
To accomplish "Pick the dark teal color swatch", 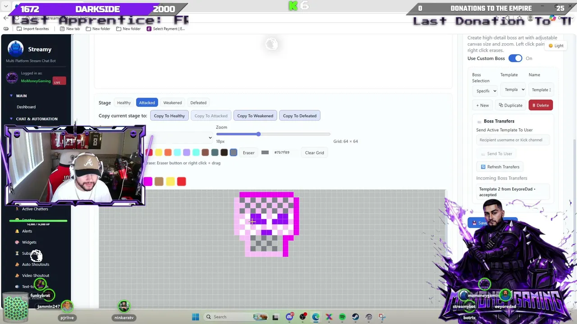I will tap(215, 153).
